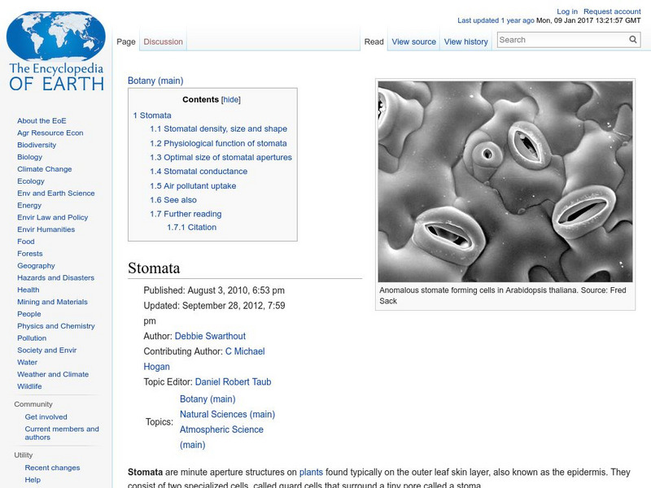This screenshot has width=651, height=488.
Task: Select the Page tab
Action: point(126,41)
